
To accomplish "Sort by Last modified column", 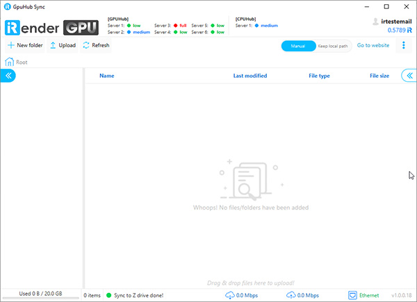I will click(x=250, y=76).
